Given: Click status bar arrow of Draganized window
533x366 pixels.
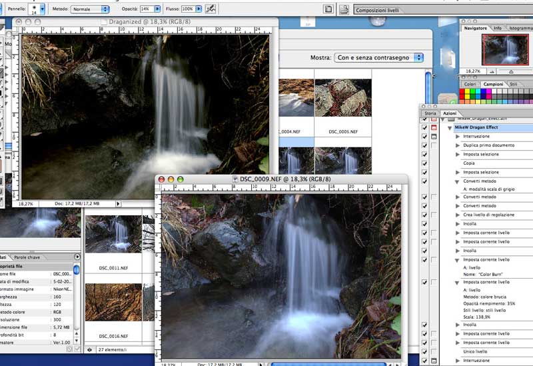Looking at the screenshot, I should coord(118,203).
